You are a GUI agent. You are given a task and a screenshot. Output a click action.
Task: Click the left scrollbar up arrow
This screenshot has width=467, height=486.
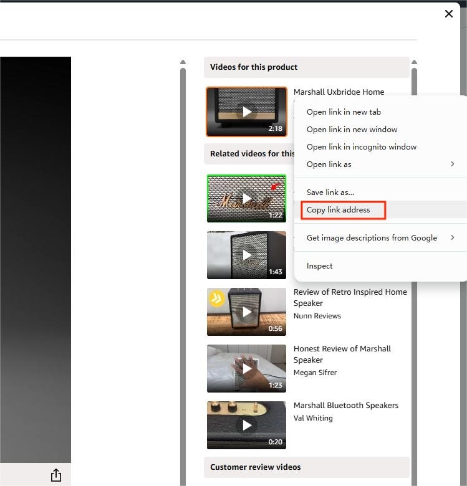pos(183,62)
